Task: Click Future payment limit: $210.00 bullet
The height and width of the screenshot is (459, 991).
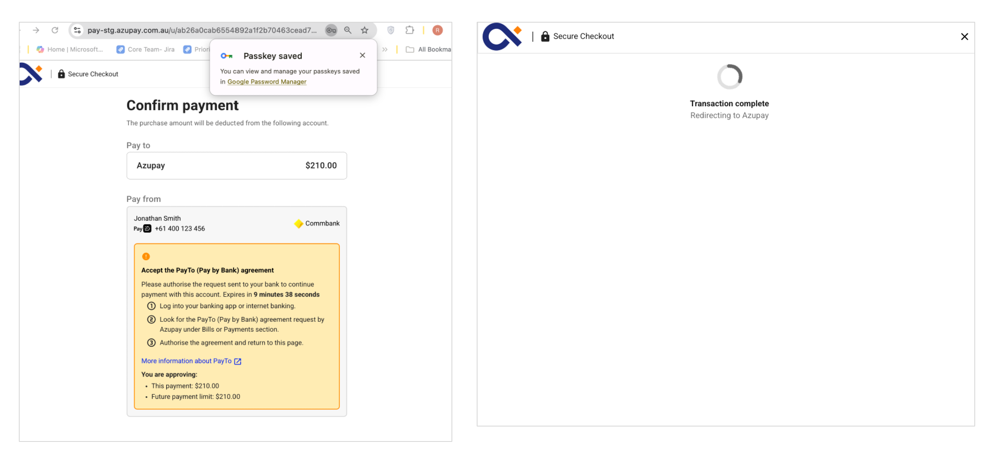Action: click(x=196, y=397)
